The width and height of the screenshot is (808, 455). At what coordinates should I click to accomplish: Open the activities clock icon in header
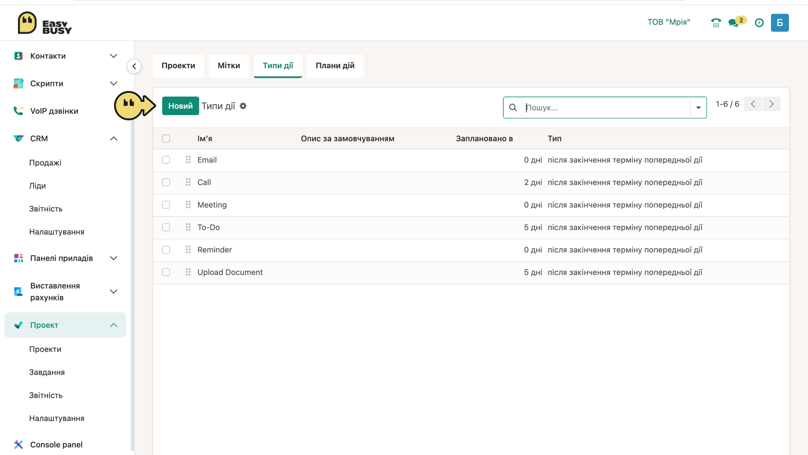coord(759,23)
